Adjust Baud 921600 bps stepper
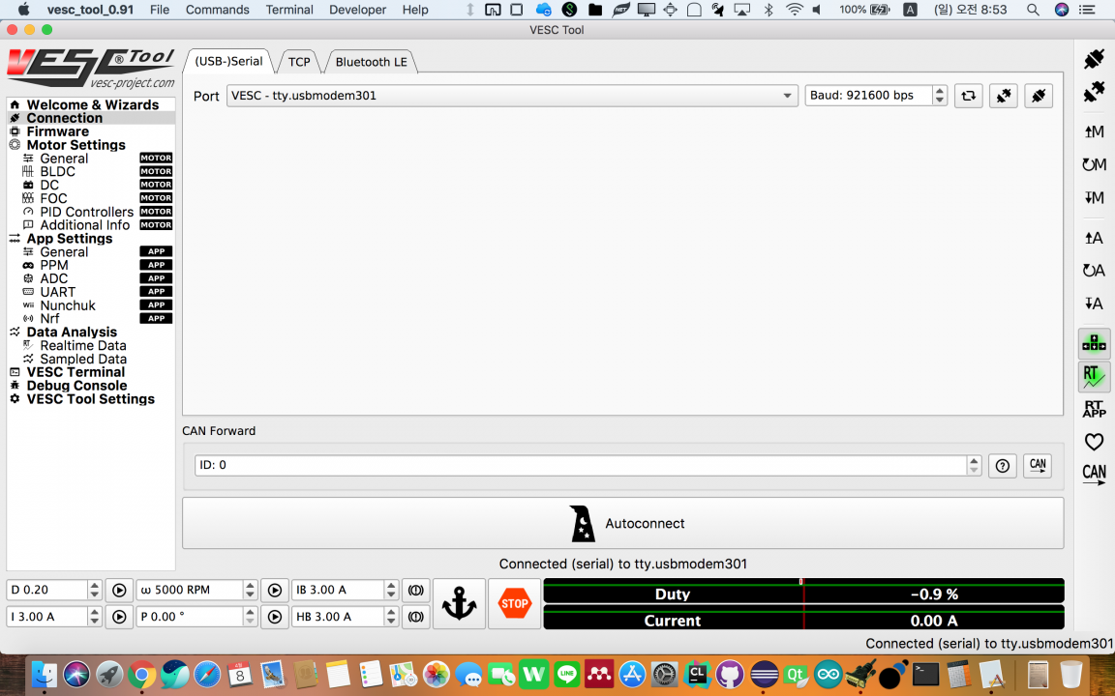 pyautogui.click(x=940, y=95)
